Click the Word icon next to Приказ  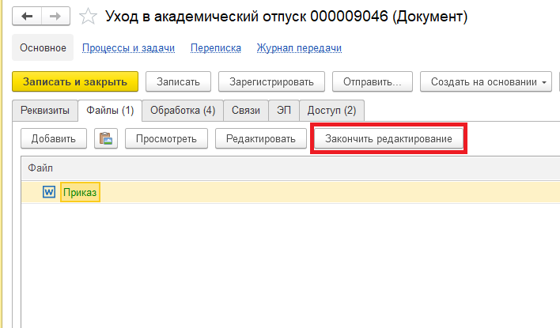point(49,192)
